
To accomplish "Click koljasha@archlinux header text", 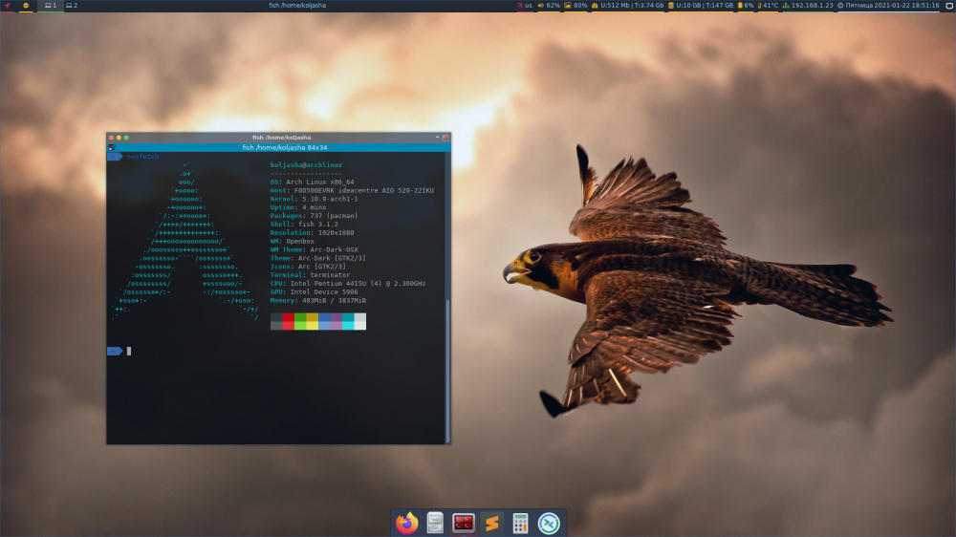I will pyautogui.click(x=306, y=165).
